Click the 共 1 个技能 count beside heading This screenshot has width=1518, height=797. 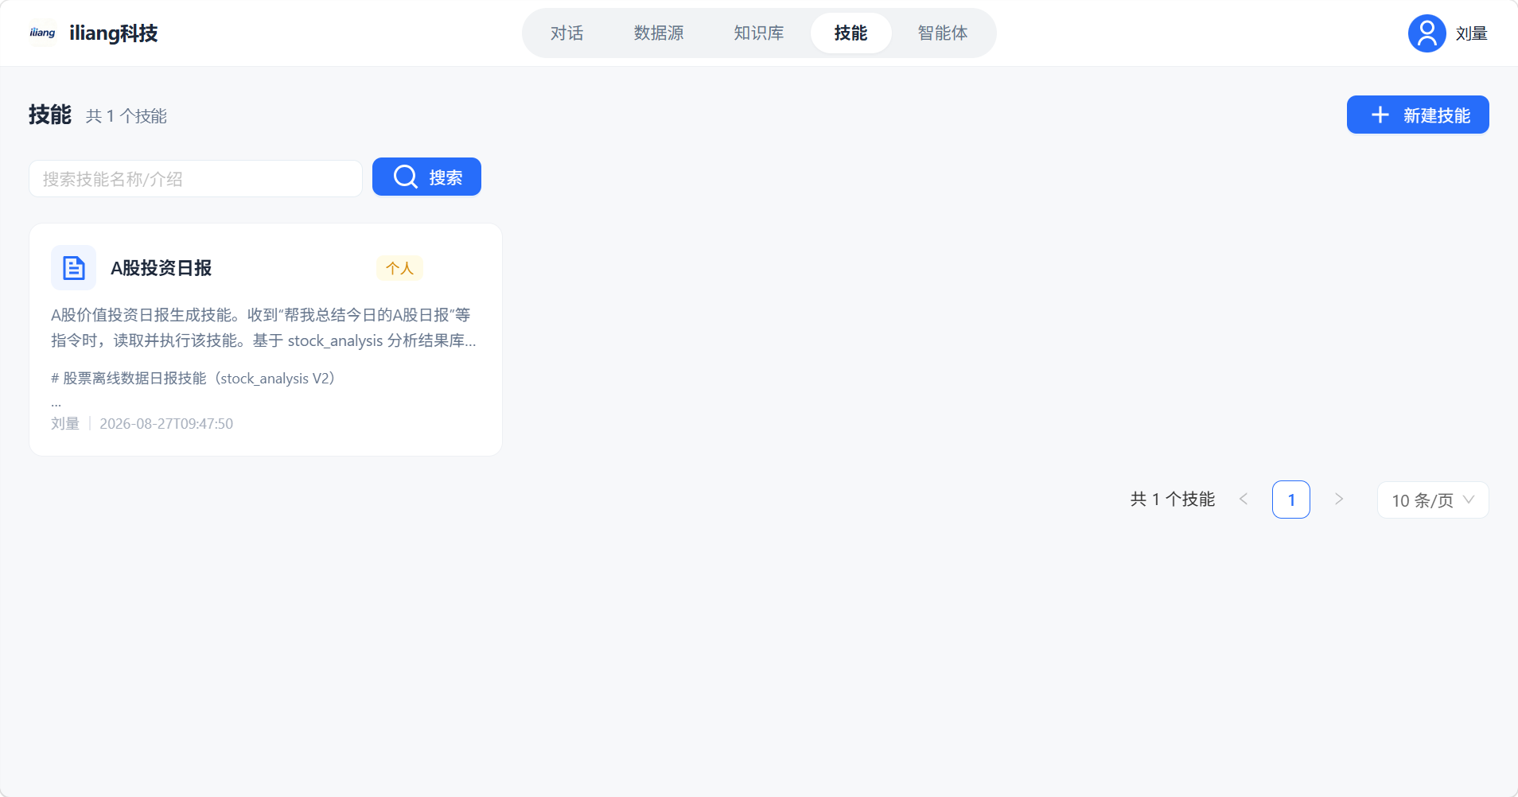click(x=127, y=116)
